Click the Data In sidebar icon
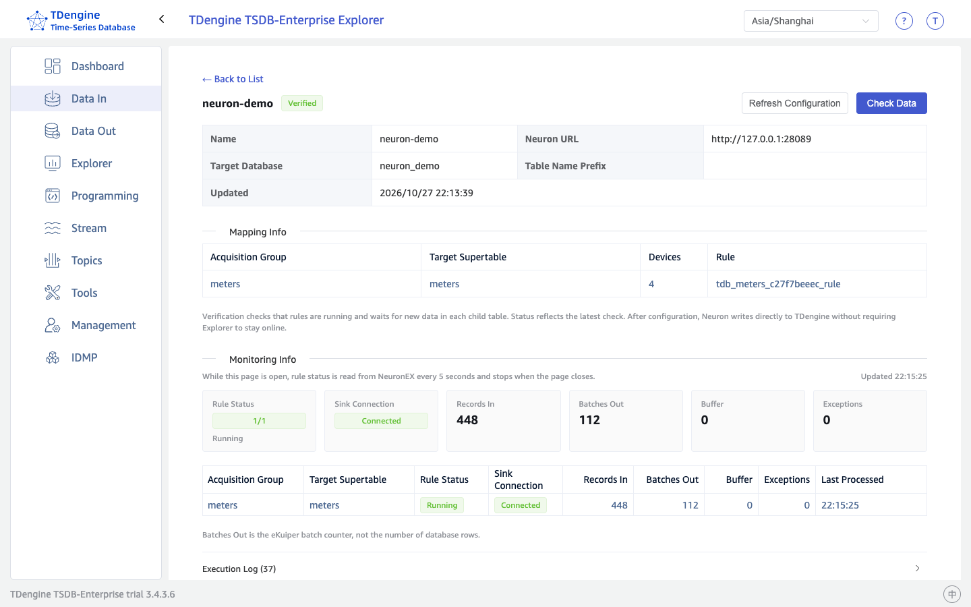The width and height of the screenshot is (971, 607). (x=53, y=98)
